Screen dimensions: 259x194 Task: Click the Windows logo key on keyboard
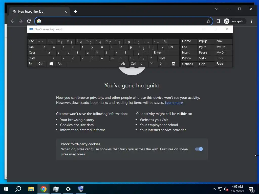tap(51, 64)
